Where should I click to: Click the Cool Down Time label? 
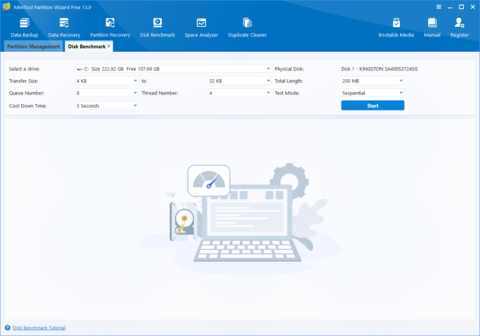[x=28, y=106]
